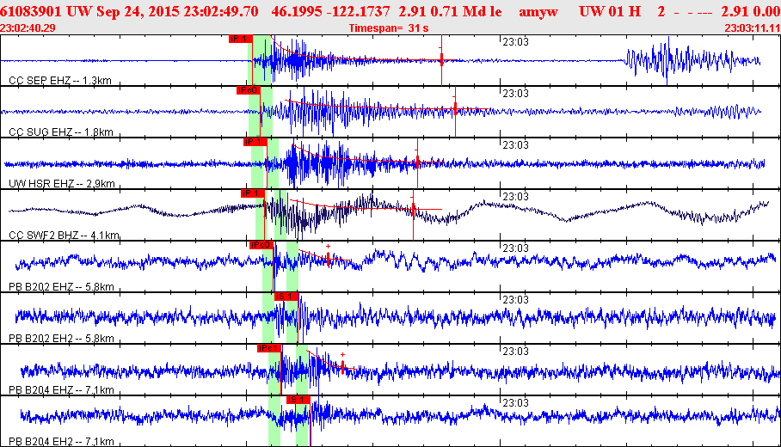
Task: Click the PB B204 EH2 channel label
Action: (x=61, y=441)
